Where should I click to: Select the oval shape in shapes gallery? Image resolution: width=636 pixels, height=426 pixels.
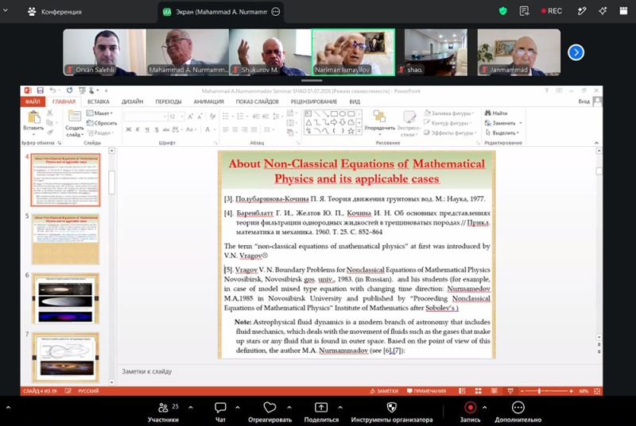click(x=342, y=113)
